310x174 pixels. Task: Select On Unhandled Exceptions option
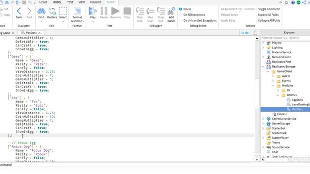tap(181, 20)
